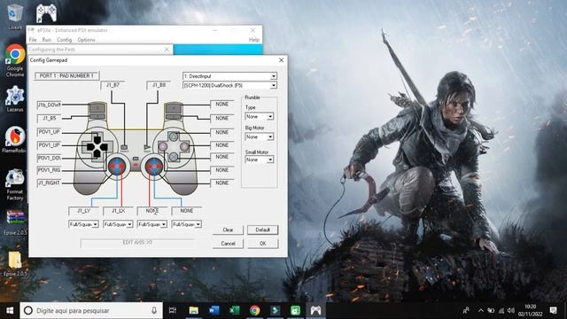This screenshot has width=567, height=319.
Task: Open the Run menu in ePSXe
Action: pos(46,40)
